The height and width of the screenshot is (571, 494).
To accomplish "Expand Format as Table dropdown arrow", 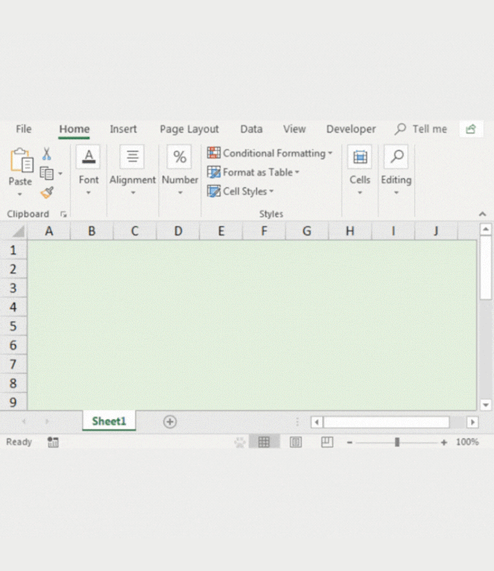I will [x=297, y=172].
